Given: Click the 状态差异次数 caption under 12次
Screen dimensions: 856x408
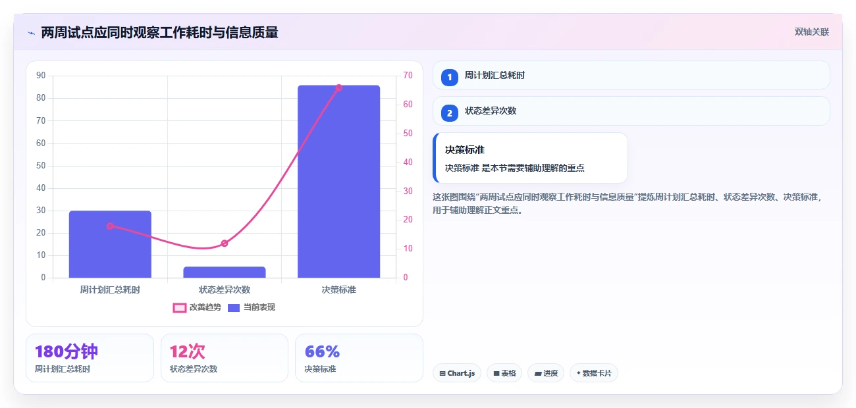Looking at the screenshot, I should point(194,369).
